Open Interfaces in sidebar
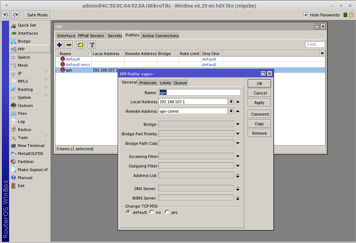 30,33
